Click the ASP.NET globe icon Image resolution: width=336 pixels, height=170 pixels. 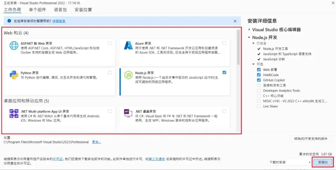14,45
